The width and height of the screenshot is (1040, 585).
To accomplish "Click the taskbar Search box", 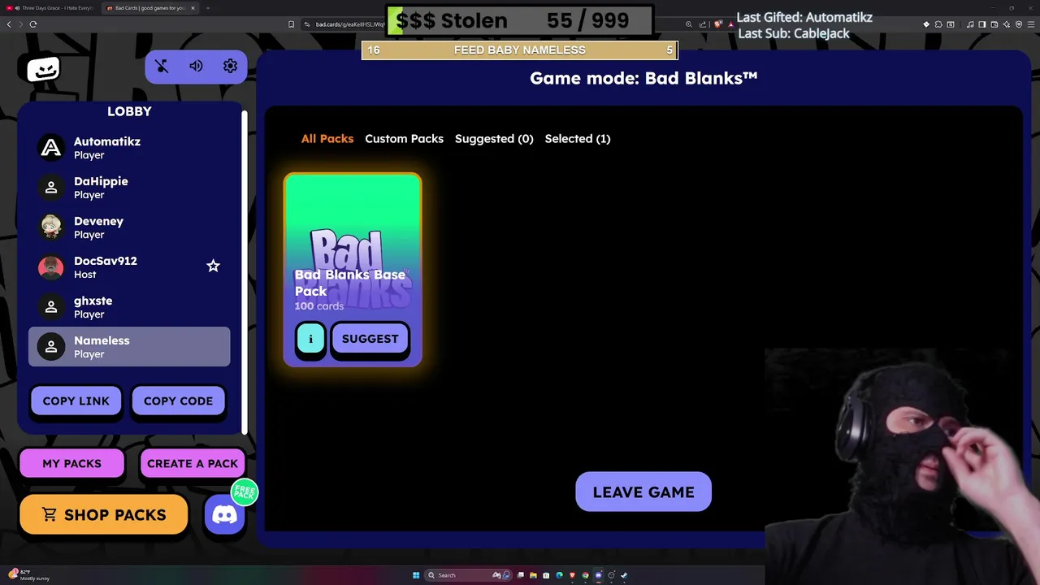I will (x=468, y=575).
